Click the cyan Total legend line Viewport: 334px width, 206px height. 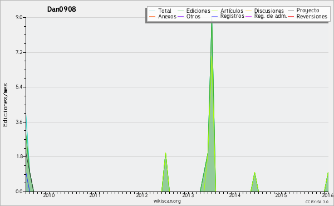153,11
